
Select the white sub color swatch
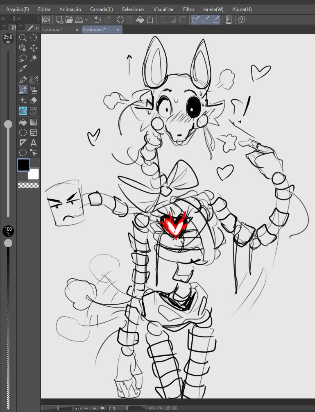pos(34,174)
